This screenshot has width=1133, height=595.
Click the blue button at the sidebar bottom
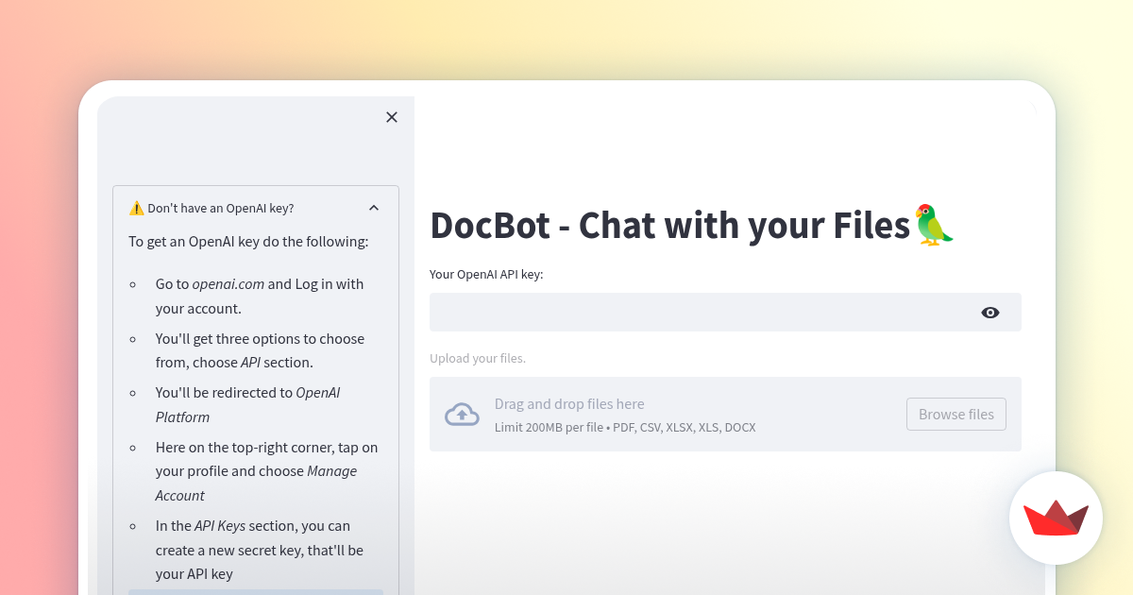(x=255, y=592)
